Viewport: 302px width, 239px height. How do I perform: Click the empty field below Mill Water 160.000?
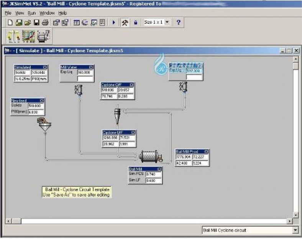(85, 79)
